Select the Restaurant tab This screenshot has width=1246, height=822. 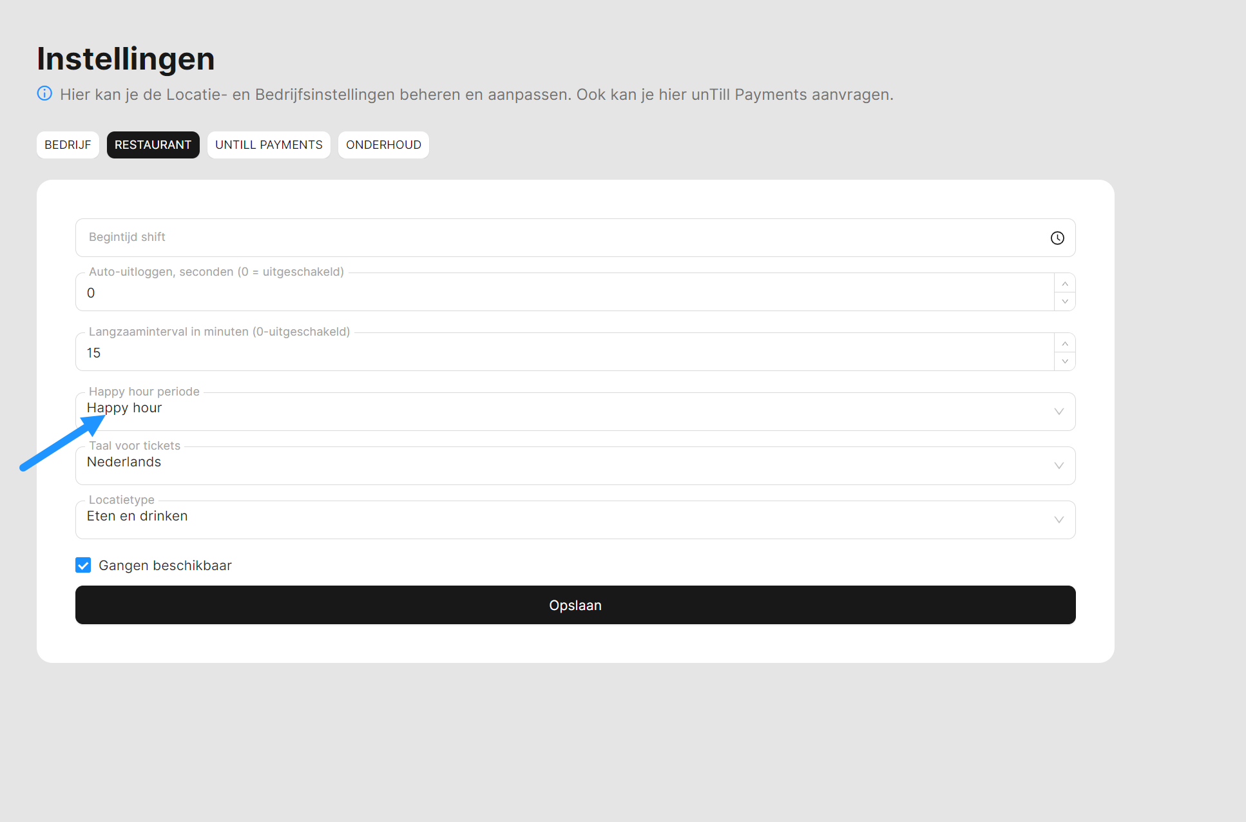click(153, 145)
